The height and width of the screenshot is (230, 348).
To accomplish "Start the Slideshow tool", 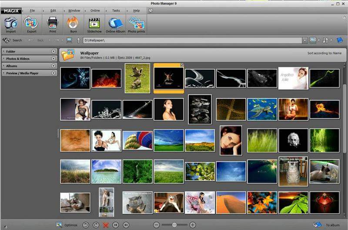I will pos(94,23).
